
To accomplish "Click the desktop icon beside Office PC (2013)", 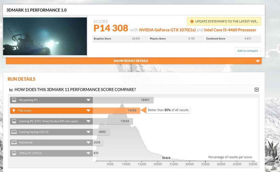I will click(x=14, y=153).
